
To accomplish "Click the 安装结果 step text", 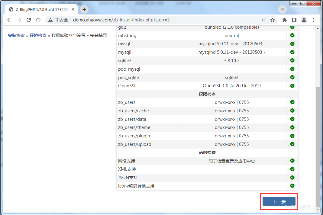I will 99,35.
